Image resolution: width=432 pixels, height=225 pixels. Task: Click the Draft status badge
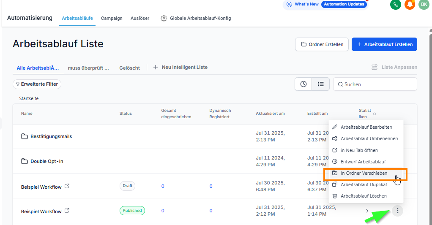pos(127,186)
